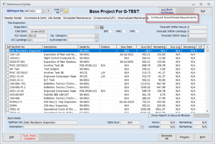Check the VFR checkbox
This screenshot has height=144, width=215.
coord(137,31)
